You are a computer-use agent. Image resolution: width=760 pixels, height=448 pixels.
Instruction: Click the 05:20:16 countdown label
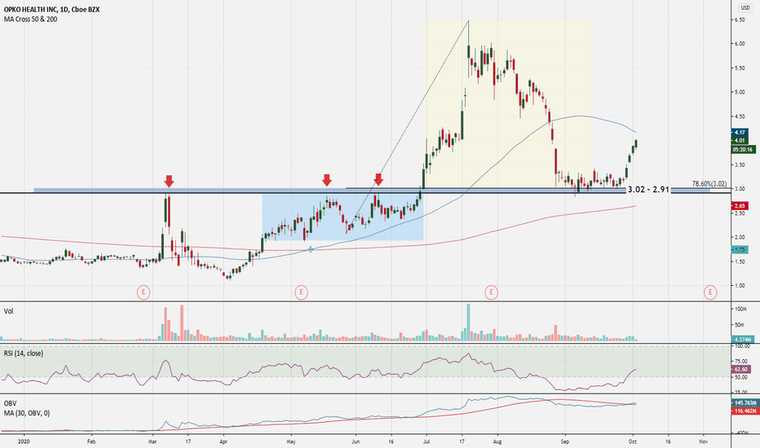tap(743, 150)
